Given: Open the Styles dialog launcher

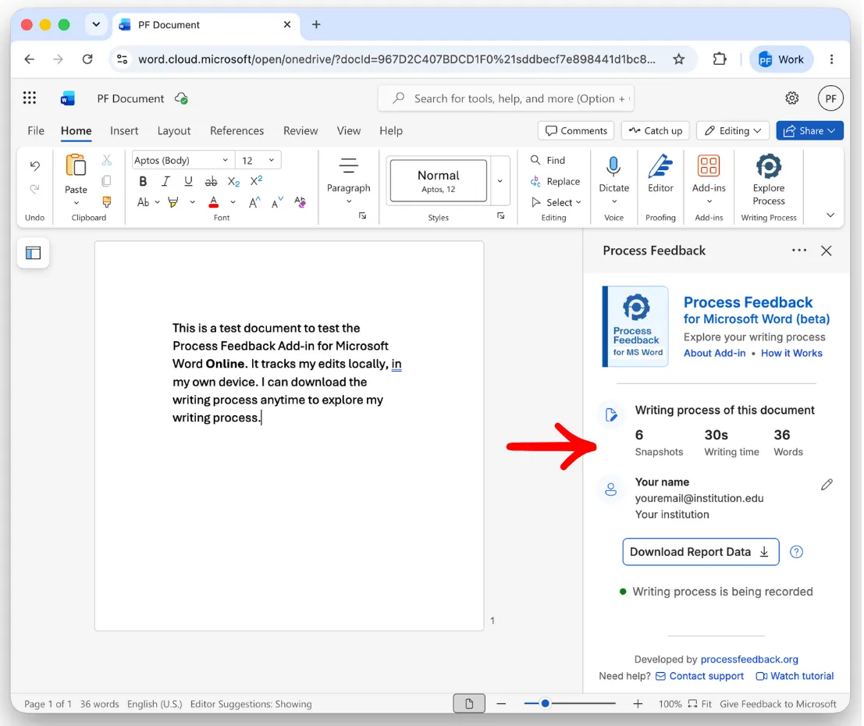Looking at the screenshot, I should point(500,216).
